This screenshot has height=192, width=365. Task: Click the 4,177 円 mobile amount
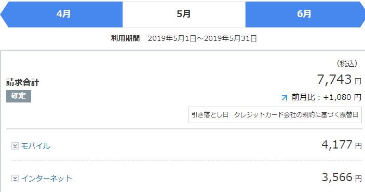pyautogui.click(x=342, y=144)
